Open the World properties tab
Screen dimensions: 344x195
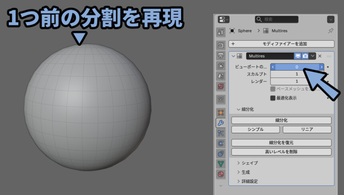(x=221, y=86)
